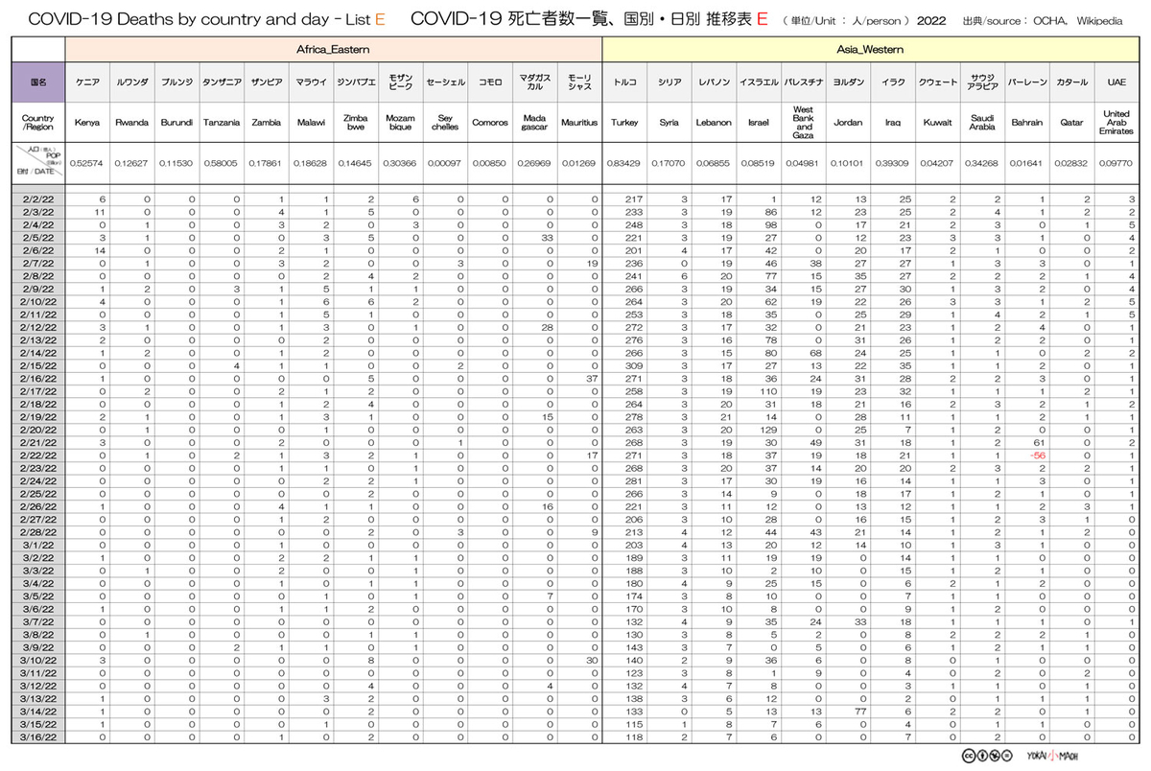Click the Japanese サウジアラビア header cell
The width and height of the screenshot is (1151, 771).
(x=982, y=83)
